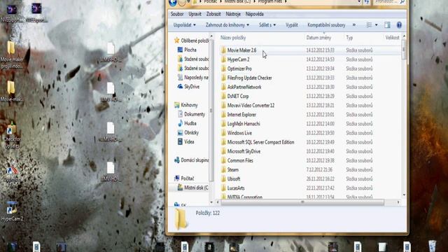Open Zahrnout do knihovny dropdown
The height and width of the screenshot is (252, 448).
click(227, 25)
